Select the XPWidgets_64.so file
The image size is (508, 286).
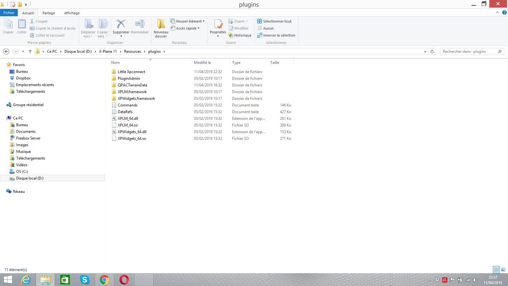pyautogui.click(x=132, y=139)
